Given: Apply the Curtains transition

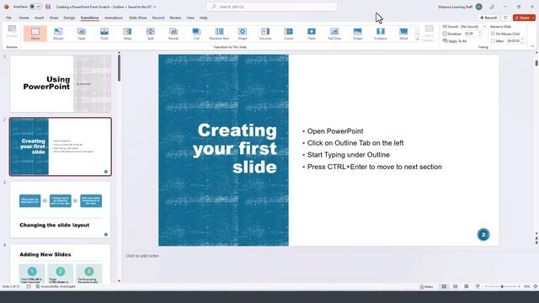Looking at the screenshot, I should [381, 34].
